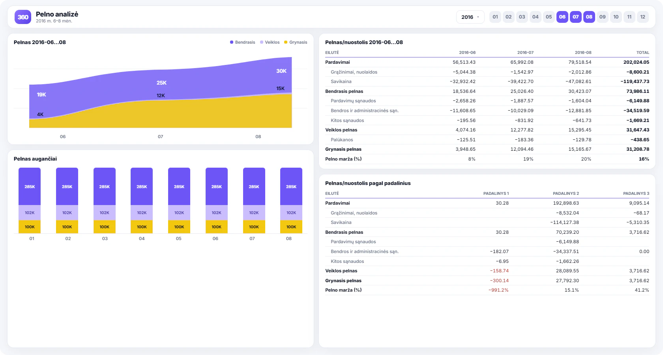663x355 pixels.
Task: Deselect month 06 filter
Action: pyautogui.click(x=562, y=17)
